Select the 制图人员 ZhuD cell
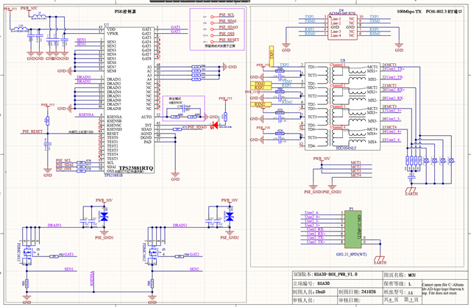The image size is (471, 307). (x=314, y=292)
